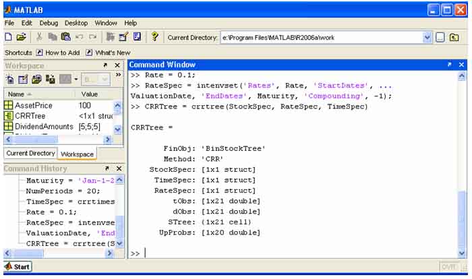Click Workspace horizontal scroll right arrow
Viewport: 472px width, 279px height.
pos(107,139)
